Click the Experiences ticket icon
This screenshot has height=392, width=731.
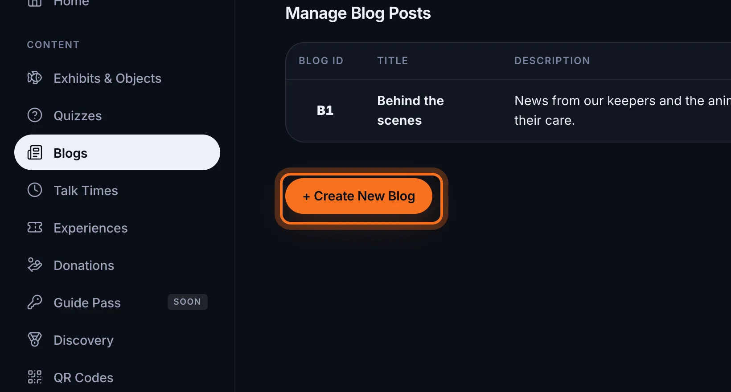(35, 228)
